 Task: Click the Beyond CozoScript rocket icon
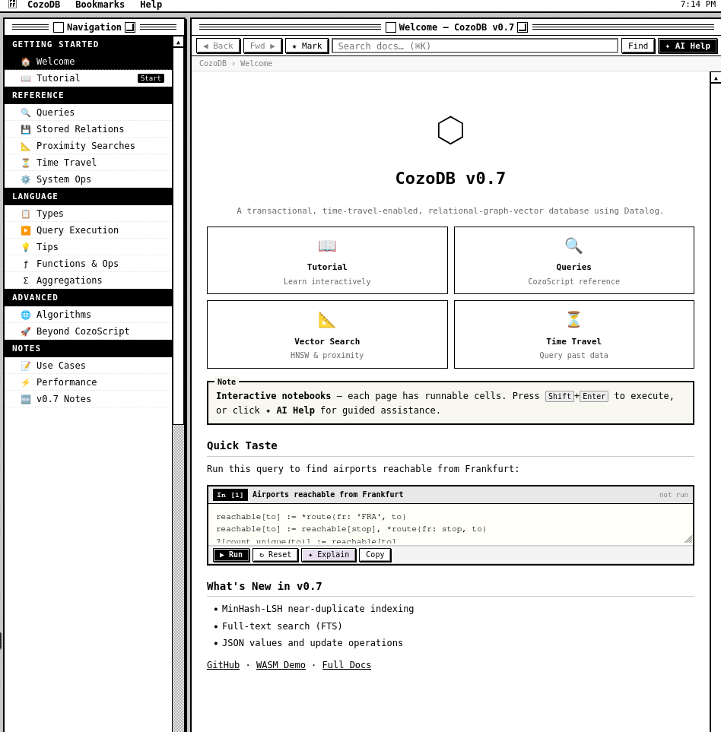tap(26, 331)
